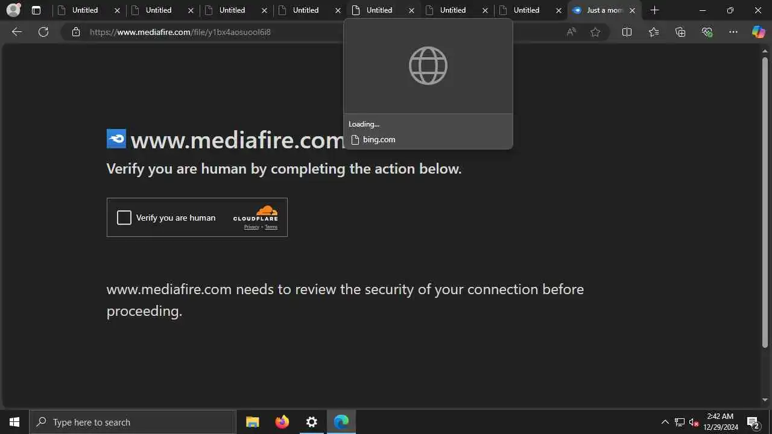The width and height of the screenshot is (772, 434).
Task: Click the MediaFire logo icon
Action: pyautogui.click(x=116, y=139)
